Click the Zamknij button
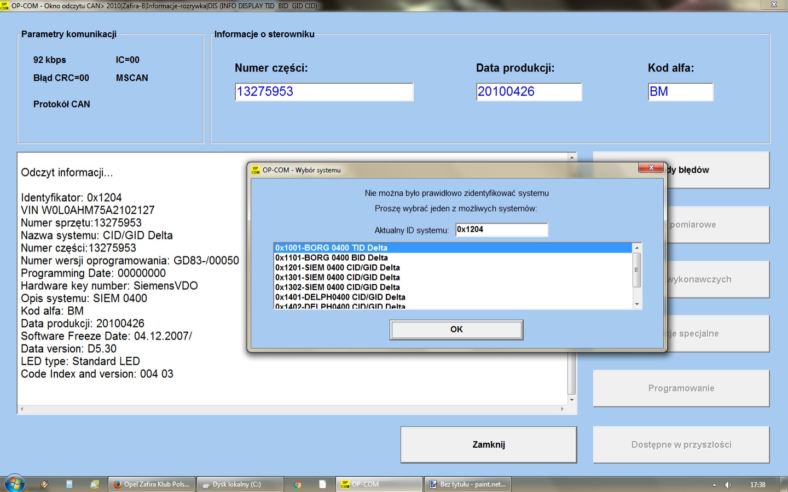The width and height of the screenshot is (788, 492). click(489, 444)
